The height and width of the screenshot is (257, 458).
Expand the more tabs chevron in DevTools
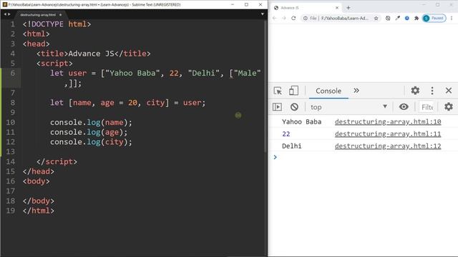[x=356, y=91]
